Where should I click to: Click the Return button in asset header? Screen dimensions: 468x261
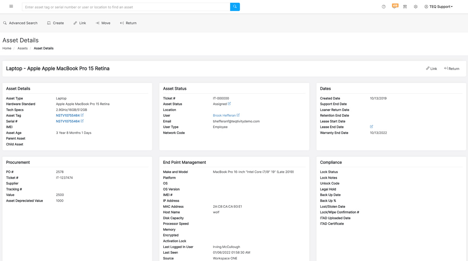click(452, 69)
